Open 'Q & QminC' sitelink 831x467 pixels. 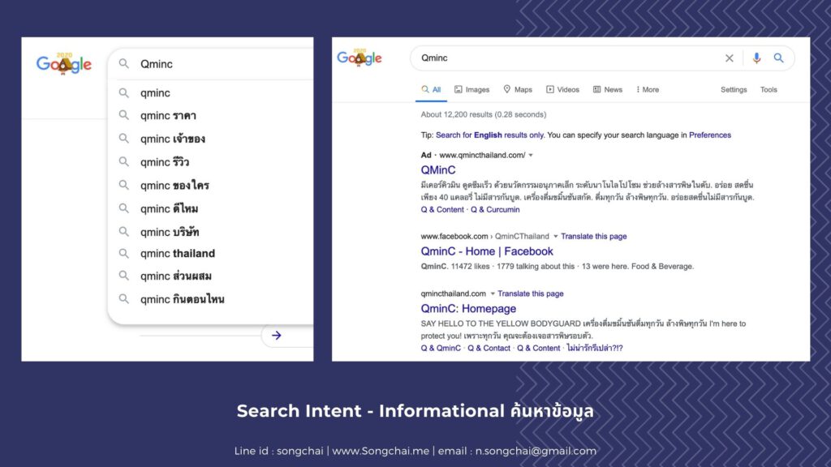(x=441, y=348)
